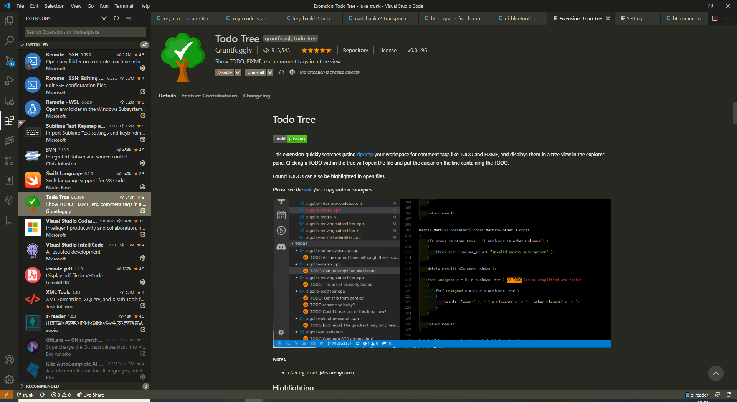737x402 pixels.
Task: Open the Manage gear in activity bar
Action: (x=9, y=380)
